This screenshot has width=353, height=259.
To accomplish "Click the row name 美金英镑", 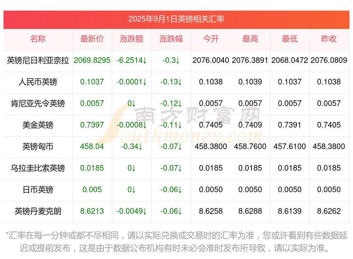I will pos(38,125).
